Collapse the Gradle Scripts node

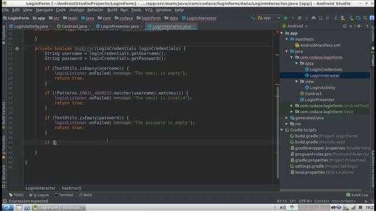pos(282,130)
